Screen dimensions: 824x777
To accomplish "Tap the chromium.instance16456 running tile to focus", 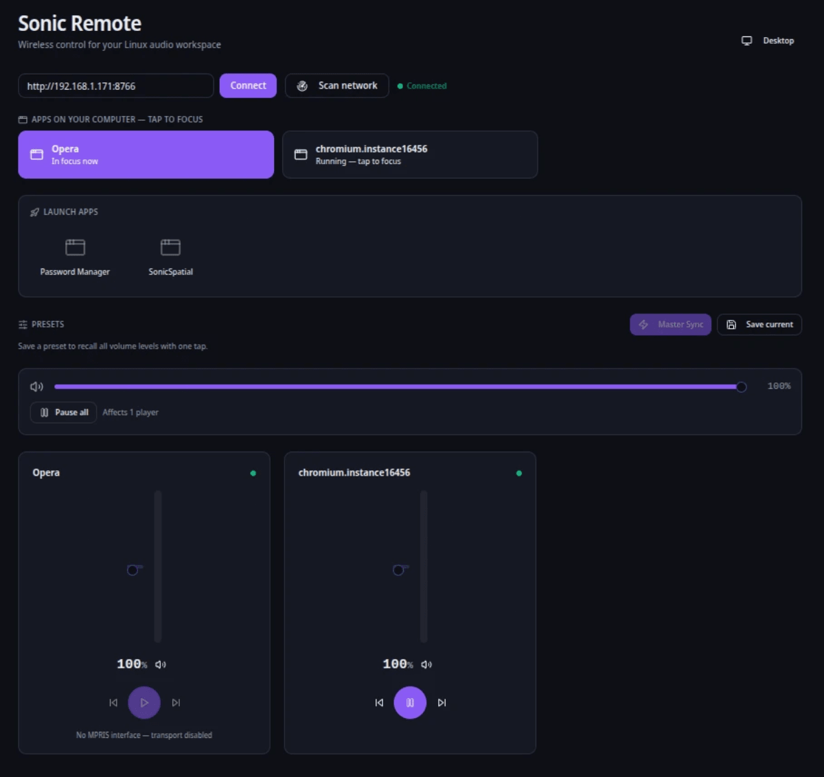I will click(x=410, y=154).
